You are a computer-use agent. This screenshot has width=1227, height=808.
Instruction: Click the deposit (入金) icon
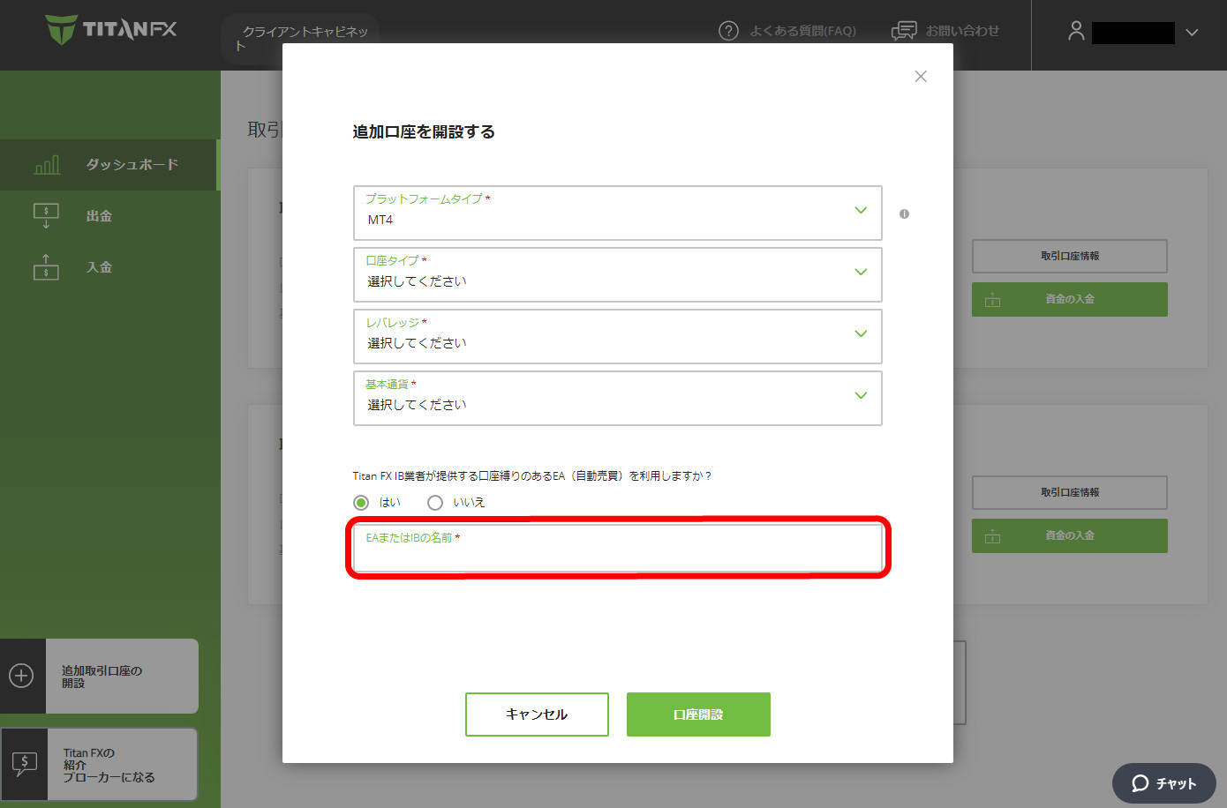[x=46, y=267]
